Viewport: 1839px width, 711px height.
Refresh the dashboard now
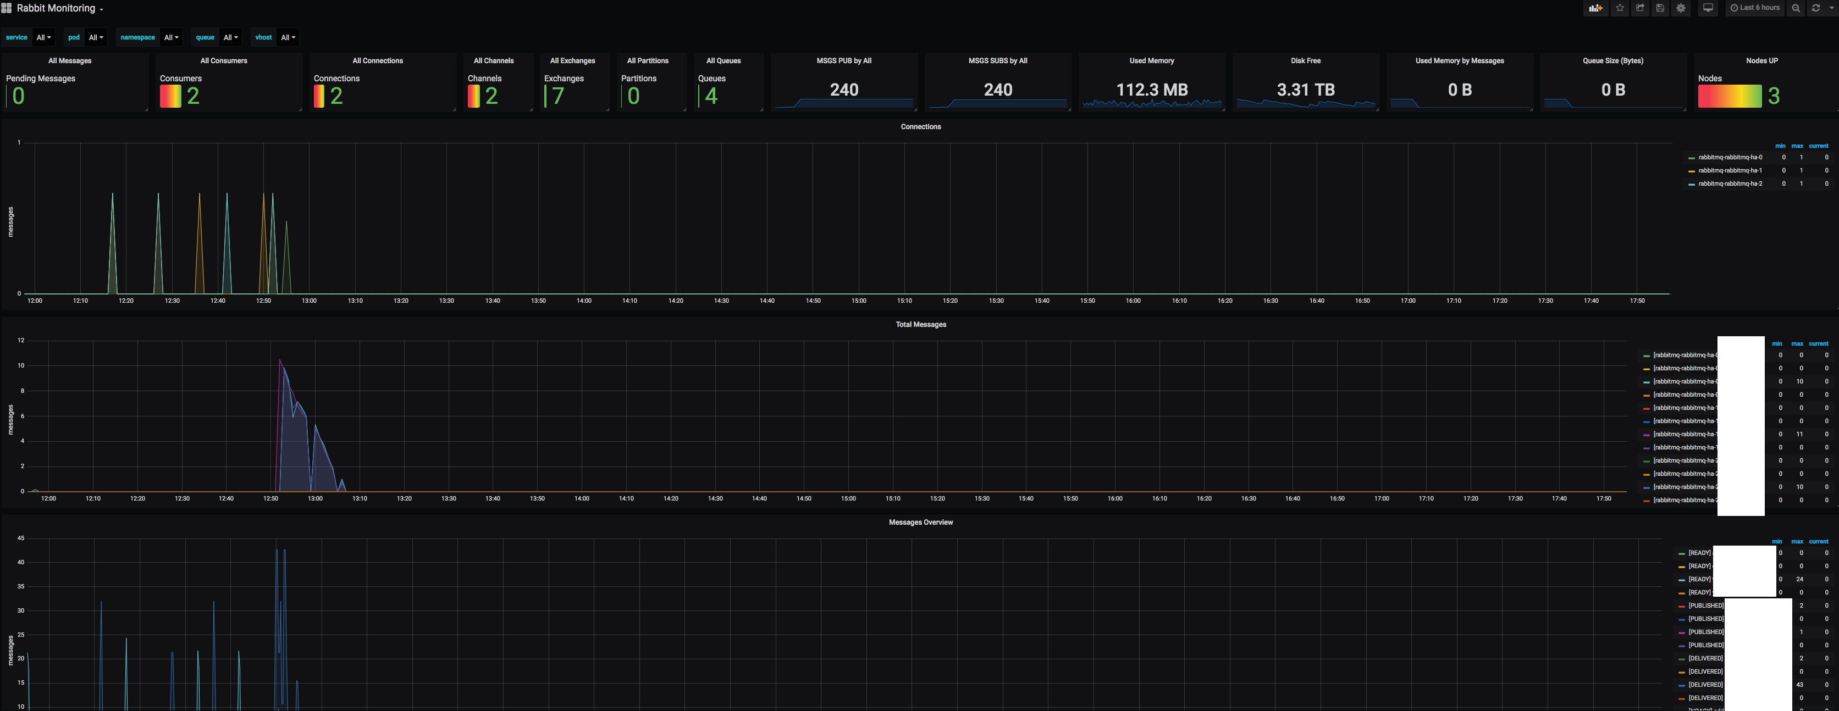tap(1815, 8)
